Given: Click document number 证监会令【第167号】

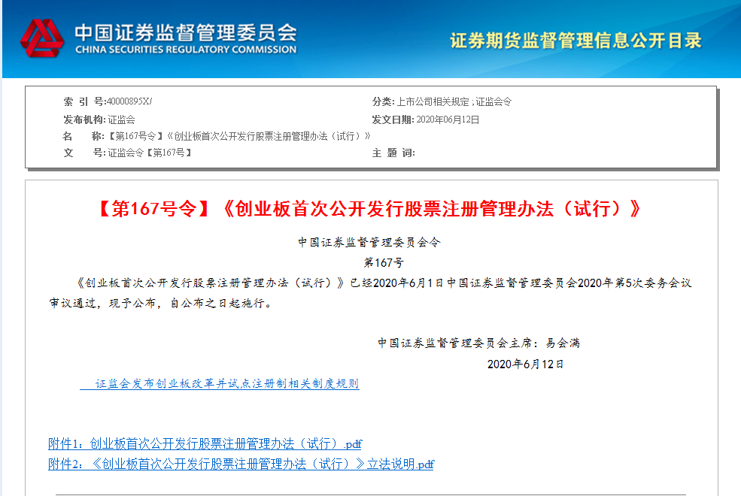Looking at the screenshot, I should (x=150, y=153).
